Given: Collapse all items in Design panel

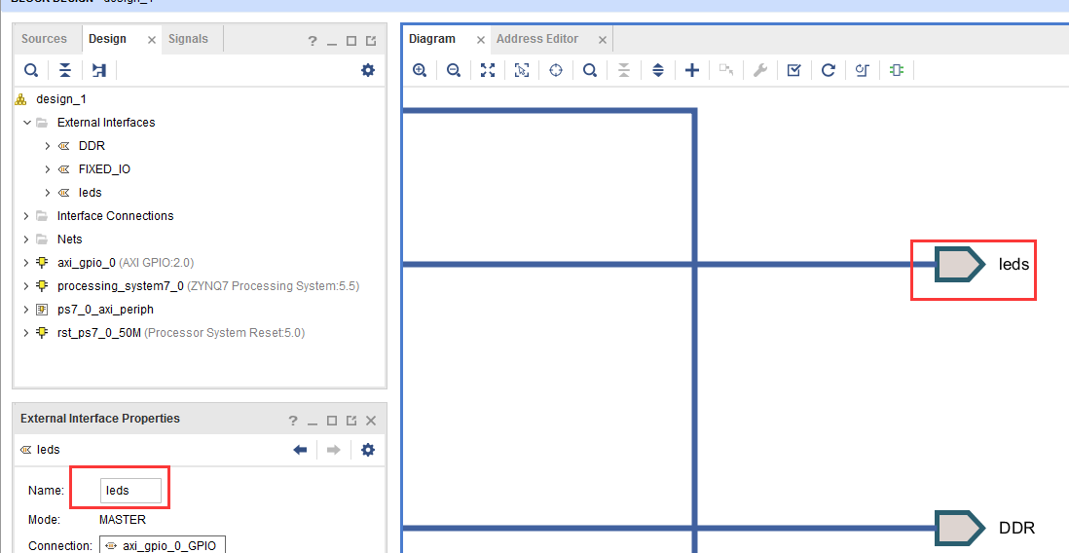Looking at the screenshot, I should pos(65,70).
